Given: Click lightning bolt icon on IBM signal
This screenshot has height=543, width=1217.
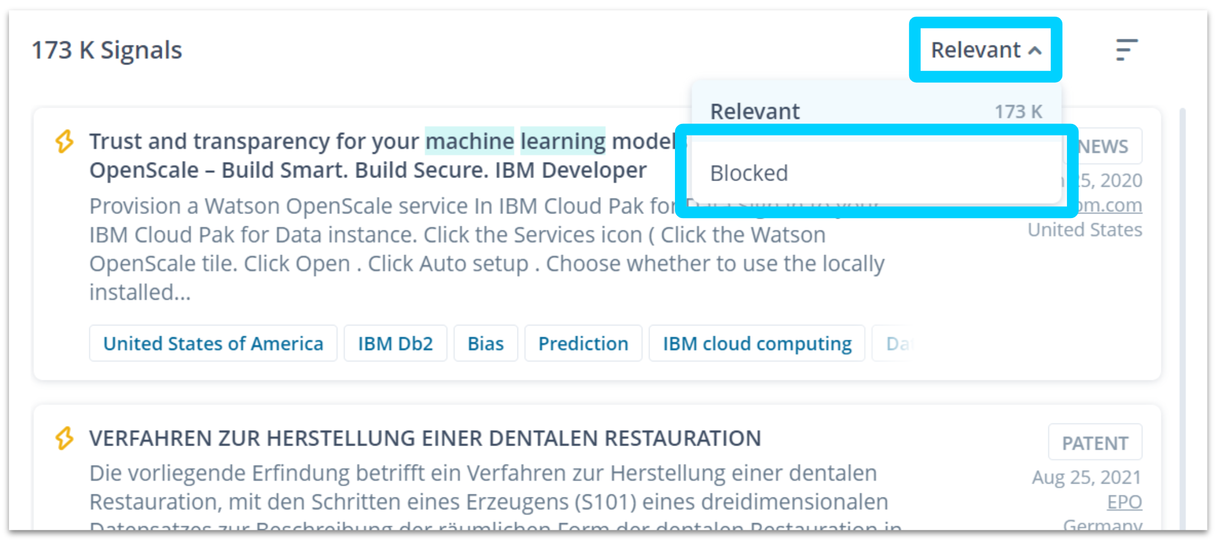Looking at the screenshot, I should (65, 141).
